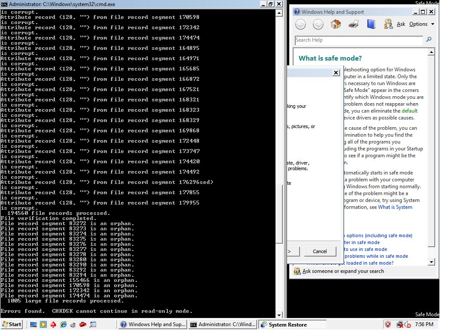
Task: Click the Search Help input field
Action: click(x=359, y=40)
